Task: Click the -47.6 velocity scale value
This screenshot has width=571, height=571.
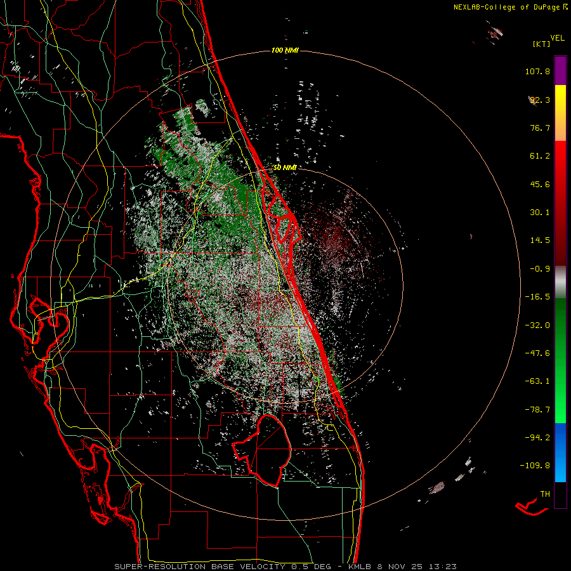Action: [x=537, y=353]
